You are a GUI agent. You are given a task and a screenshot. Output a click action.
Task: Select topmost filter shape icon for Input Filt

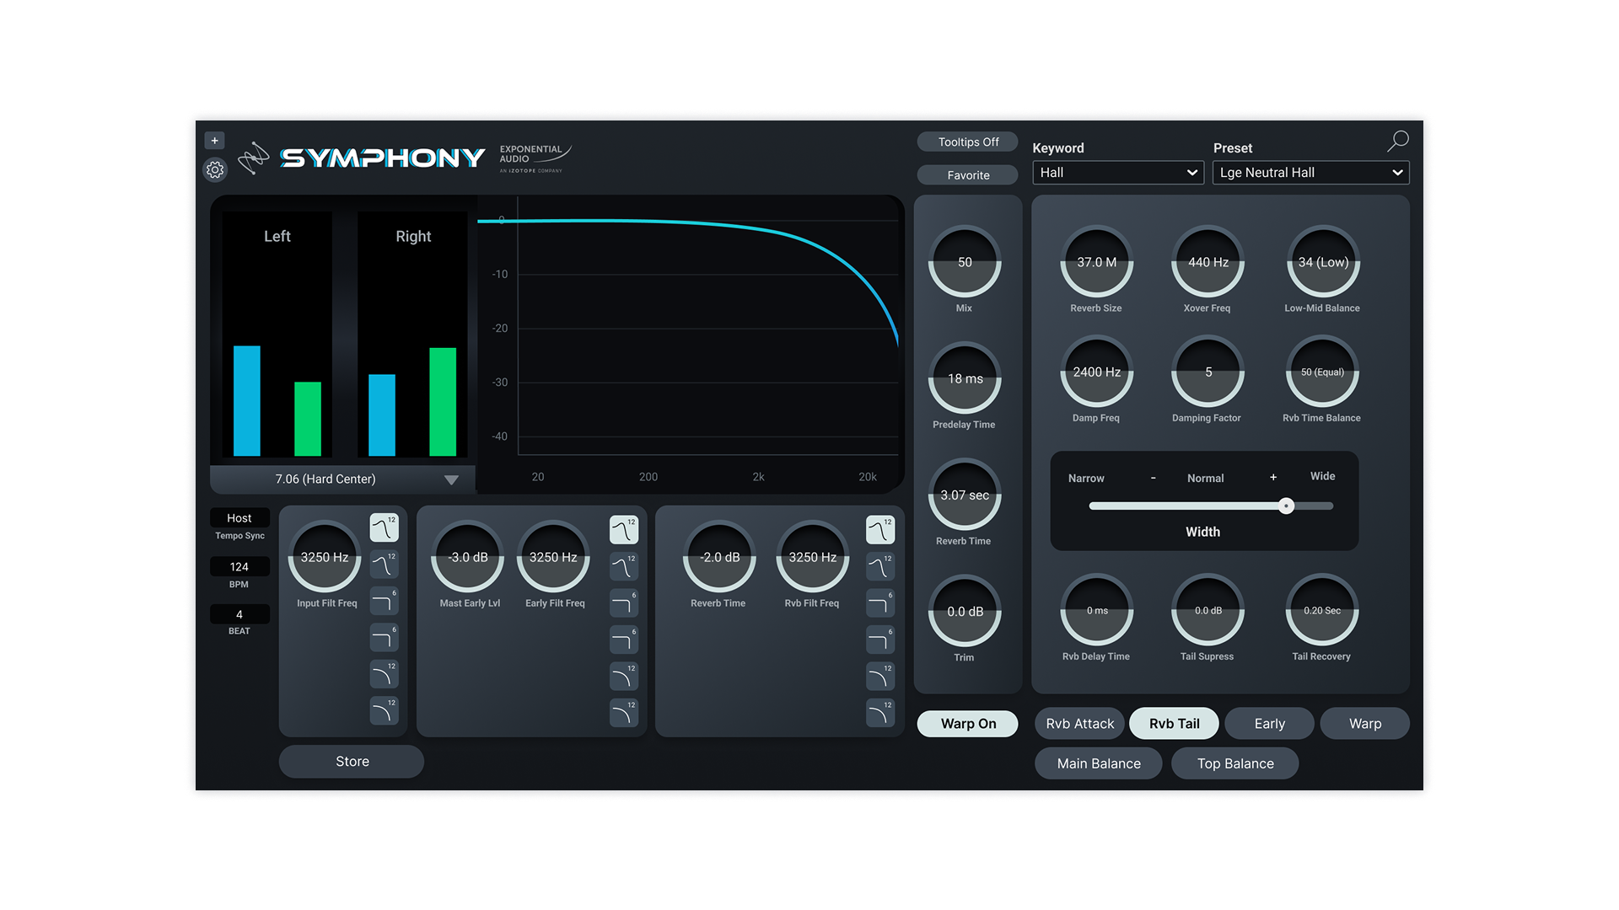click(x=384, y=528)
